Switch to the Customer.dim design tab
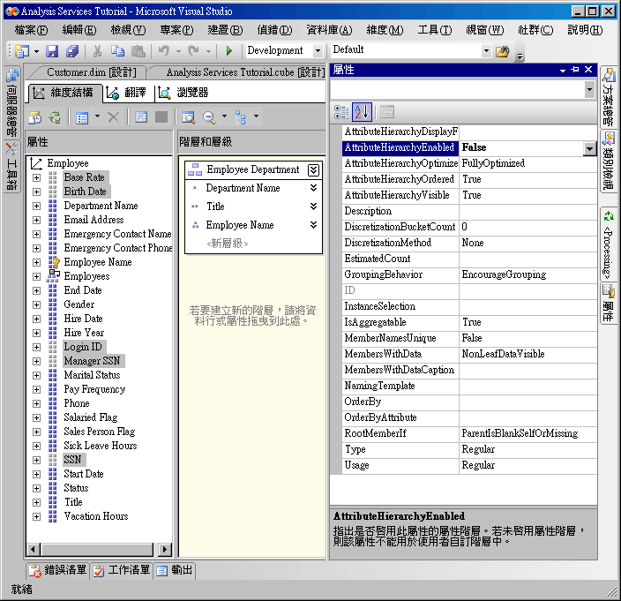Viewport: 621px width, 601px height. click(x=92, y=72)
